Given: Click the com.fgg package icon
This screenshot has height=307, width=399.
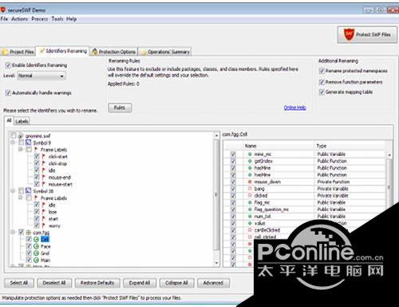Looking at the screenshot, I should 29,233.
